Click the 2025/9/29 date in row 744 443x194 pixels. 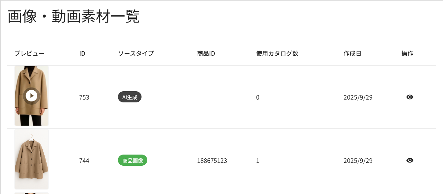tap(358, 161)
